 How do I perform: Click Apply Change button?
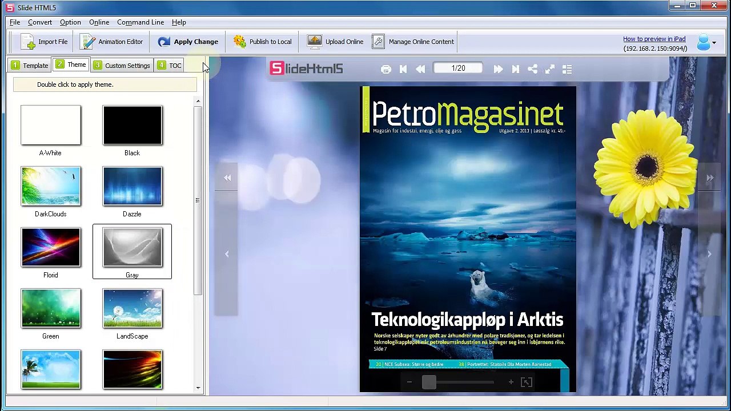click(188, 42)
